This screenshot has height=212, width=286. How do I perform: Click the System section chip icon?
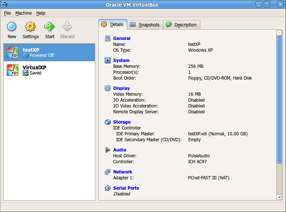pyautogui.click(x=108, y=61)
